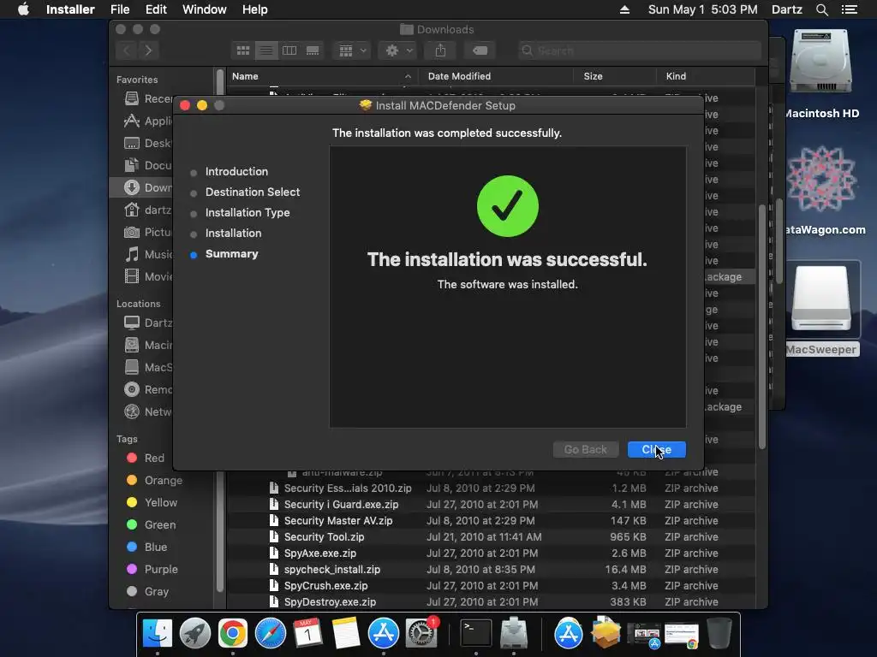
Task: Minimize the installer with yellow button
Action: click(x=202, y=105)
